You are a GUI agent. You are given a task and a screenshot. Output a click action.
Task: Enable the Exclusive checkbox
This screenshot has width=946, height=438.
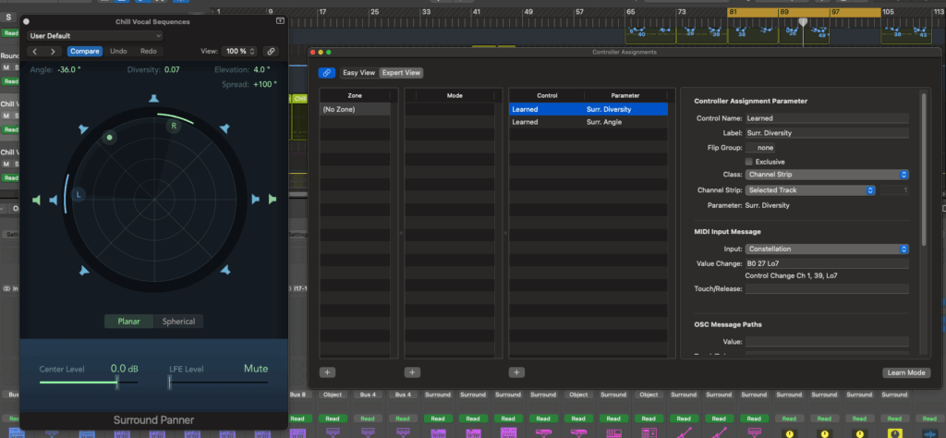[749, 161]
